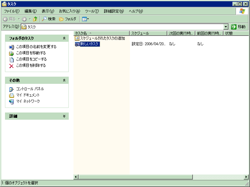250x187 pixels.
Task: Sort by 次回の実行時 column header
Action: (x=181, y=33)
